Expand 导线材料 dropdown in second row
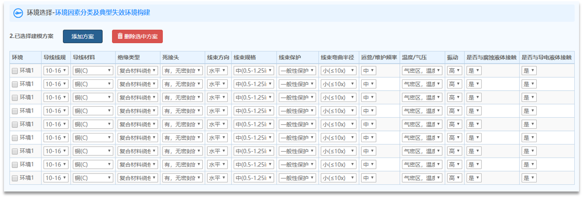The width and height of the screenshot is (583, 198). 93,84
